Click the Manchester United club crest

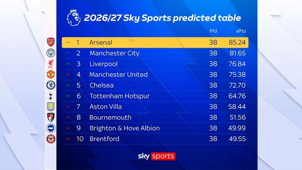(51, 74)
